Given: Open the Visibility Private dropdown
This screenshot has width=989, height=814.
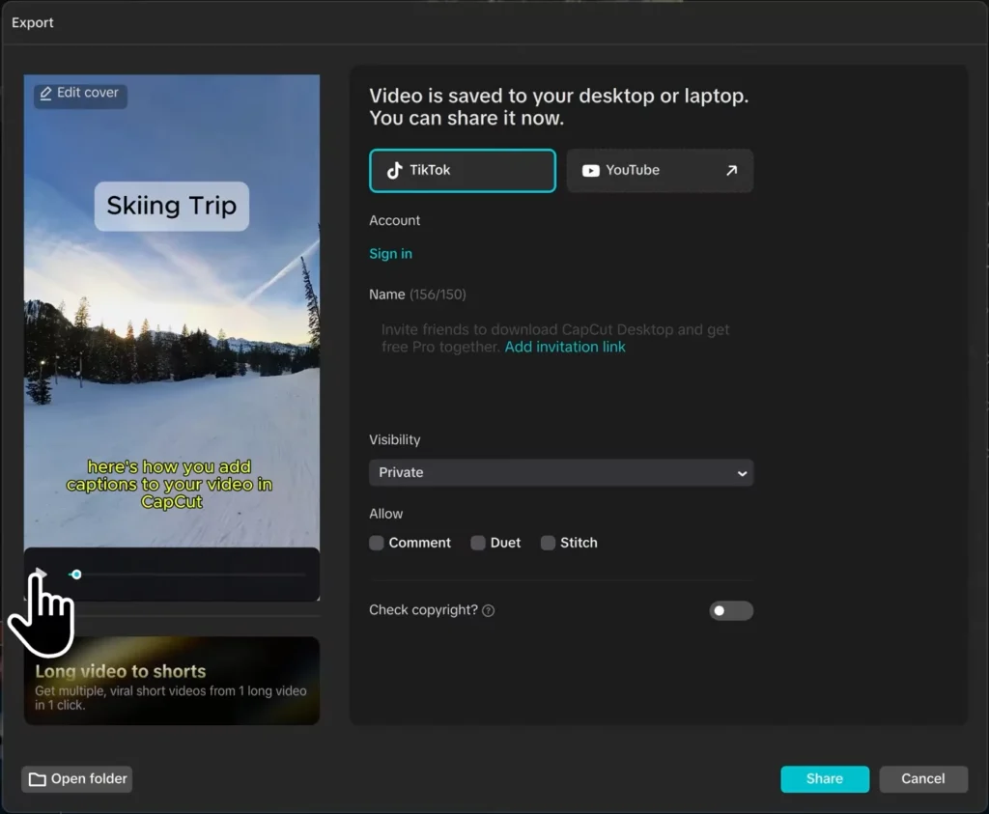Looking at the screenshot, I should 561,473.
